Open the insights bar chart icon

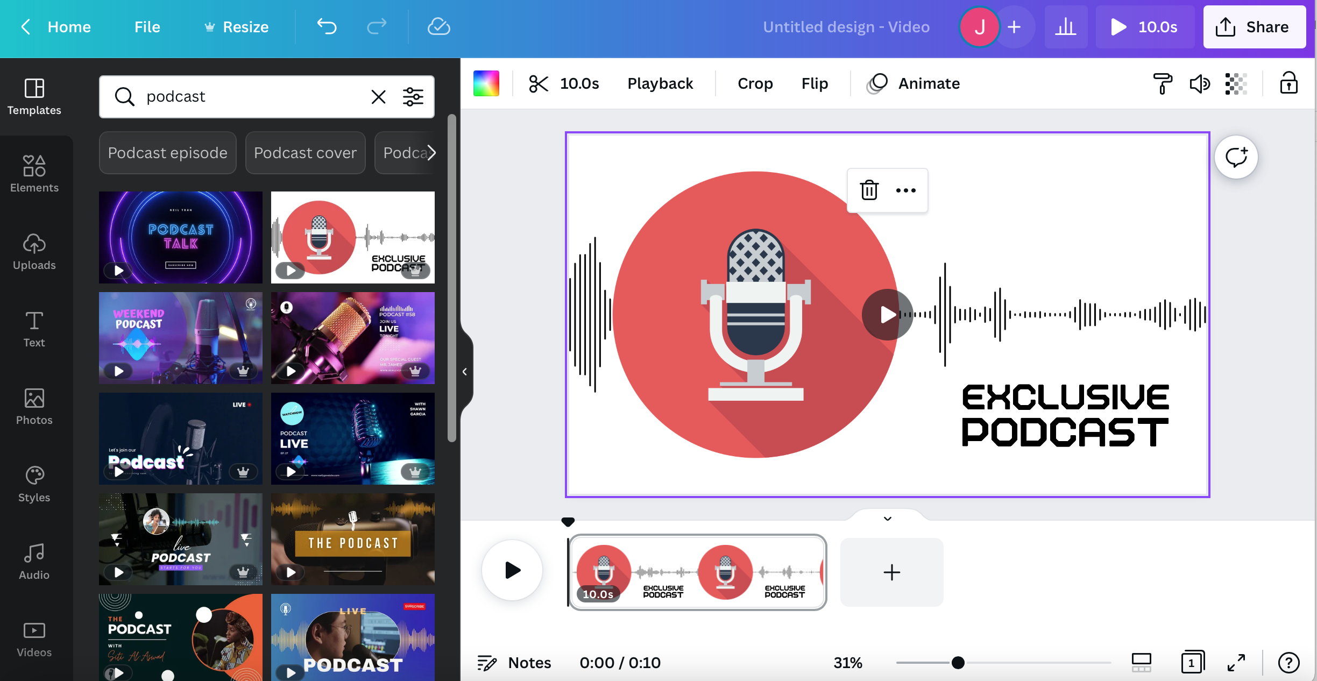(x=1065, y=26)
